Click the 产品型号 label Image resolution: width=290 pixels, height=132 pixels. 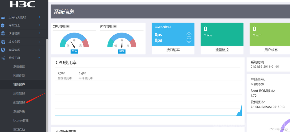258,79
